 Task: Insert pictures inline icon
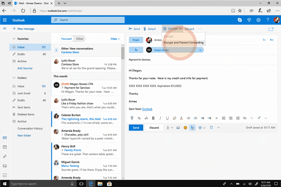[178, 127]
